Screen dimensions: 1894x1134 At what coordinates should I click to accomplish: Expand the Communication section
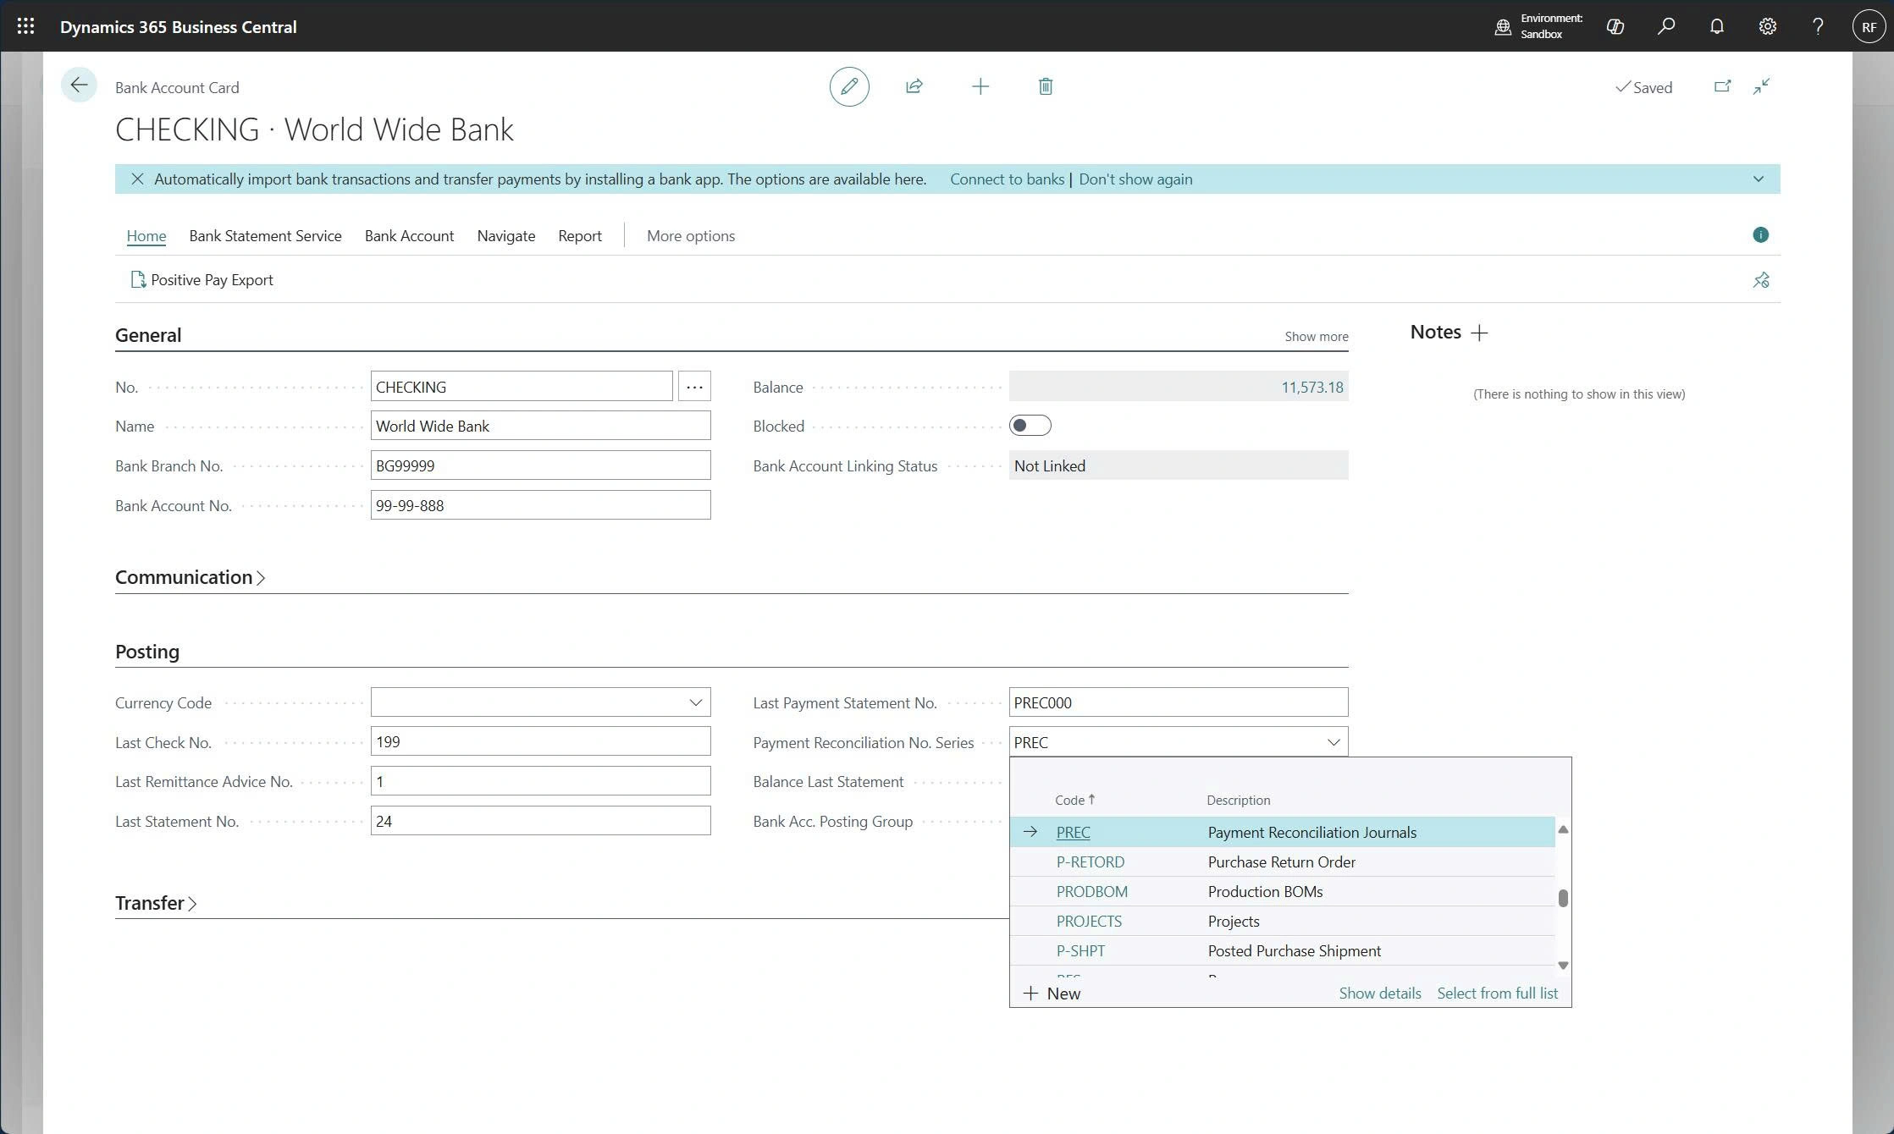(x=191, y=577)
